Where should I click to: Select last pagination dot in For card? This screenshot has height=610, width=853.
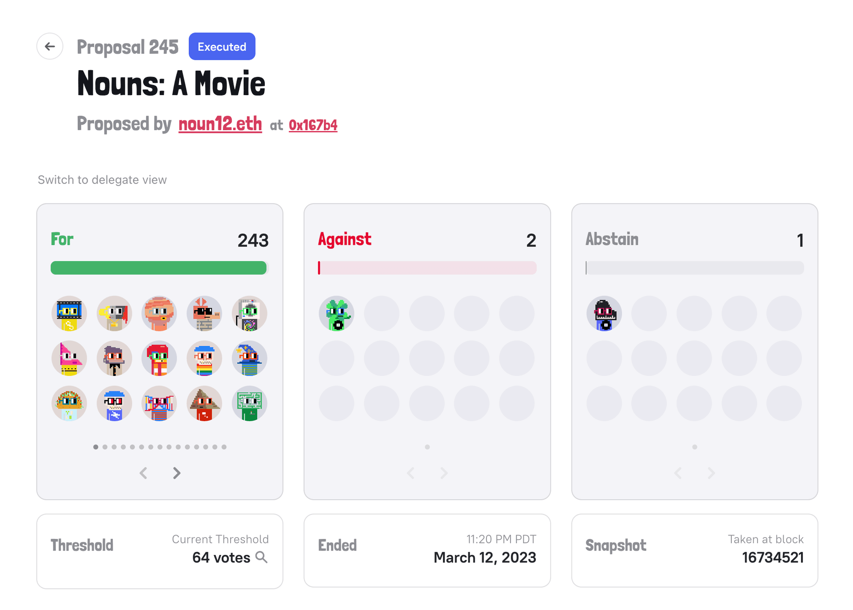[224, 447]
